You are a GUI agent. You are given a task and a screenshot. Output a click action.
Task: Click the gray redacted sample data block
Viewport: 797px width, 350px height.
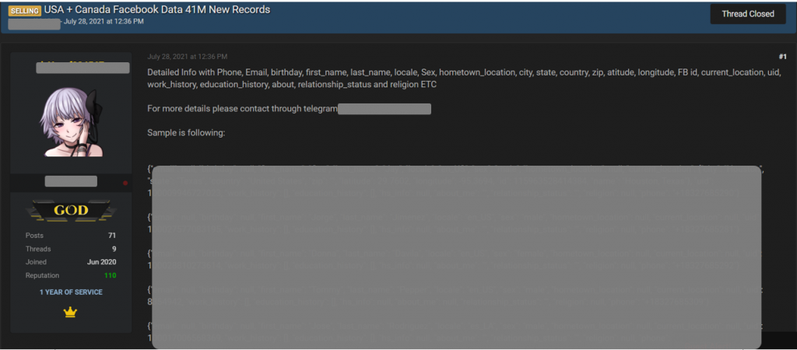point(456,257)
